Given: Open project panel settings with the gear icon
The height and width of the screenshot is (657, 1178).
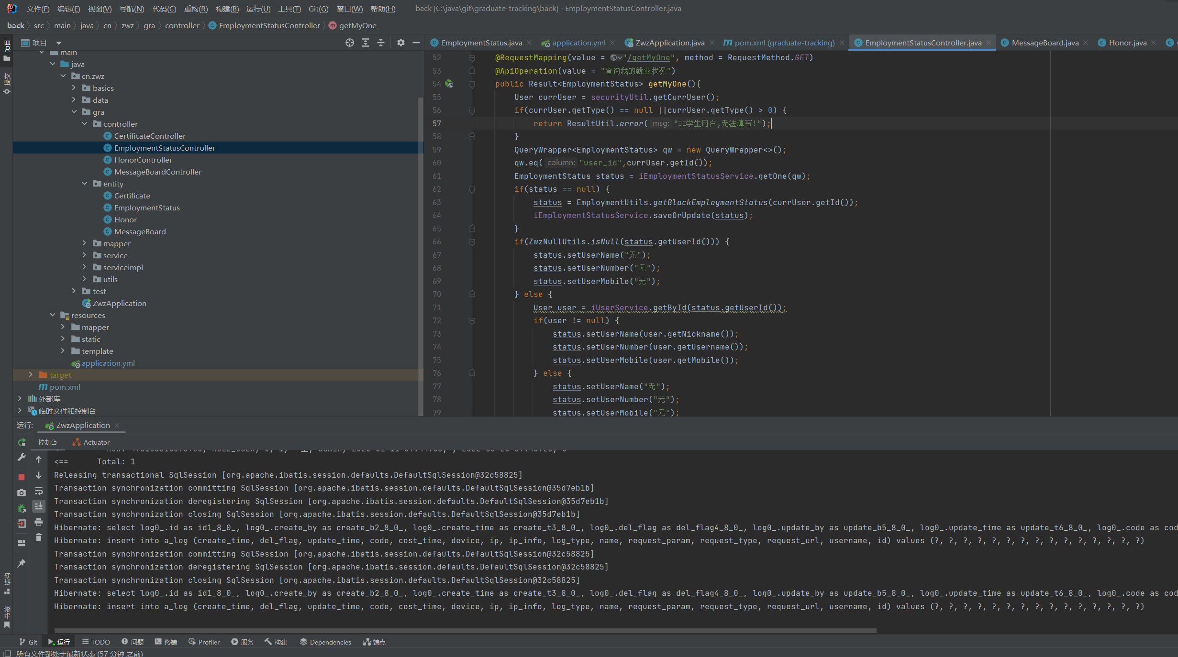Looking at the screenshot, I should click(x=401, y=43).
